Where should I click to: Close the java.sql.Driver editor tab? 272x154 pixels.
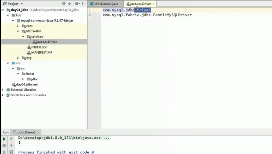point(153,4)
